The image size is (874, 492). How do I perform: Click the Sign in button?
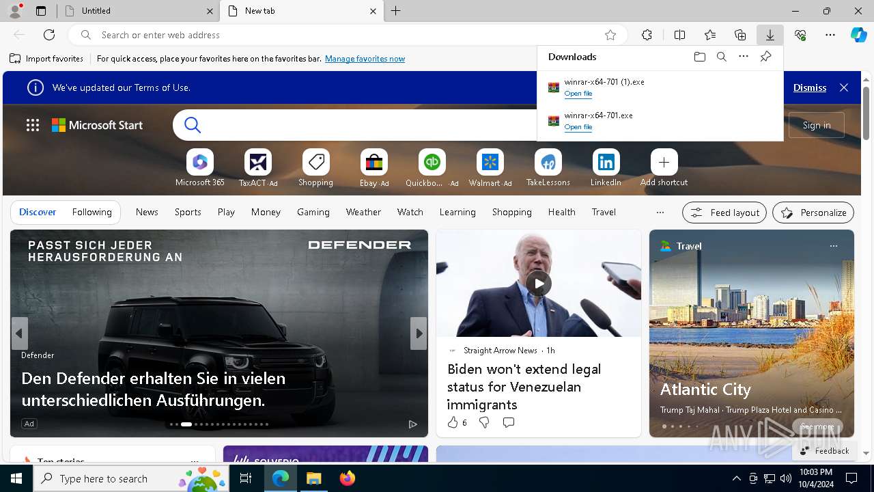tap(817, 125)
